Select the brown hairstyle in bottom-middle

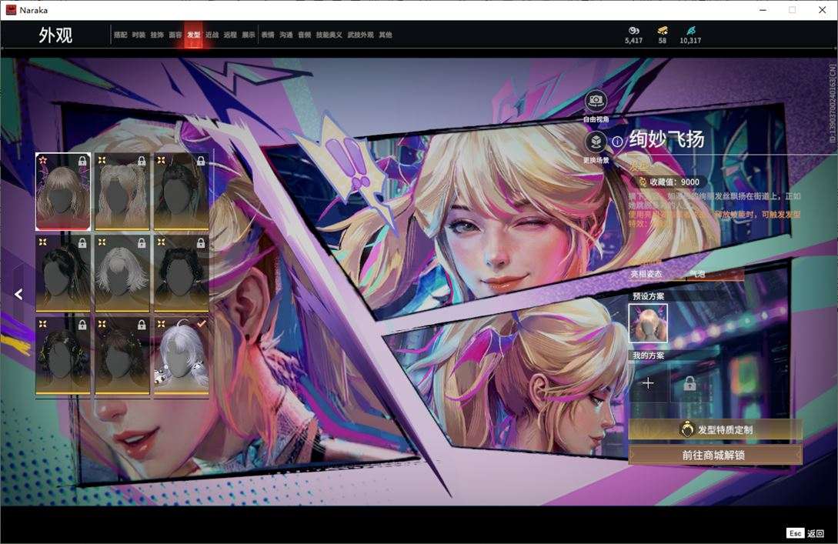pos(122,356)
